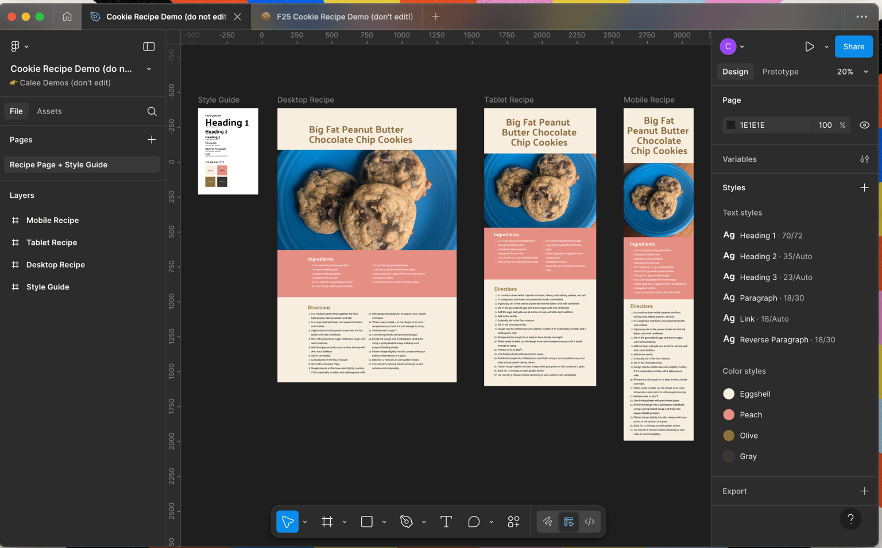Select Recipe Page + Style Guide page
Viewport: 882px width, 548px height.
pos(82,165)
